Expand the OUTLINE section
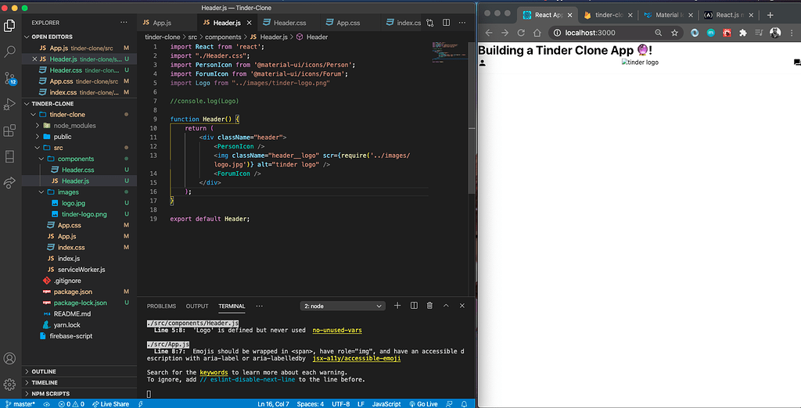Image resolution: width=801 pixels, height=408 pixels. coord(44,371)
